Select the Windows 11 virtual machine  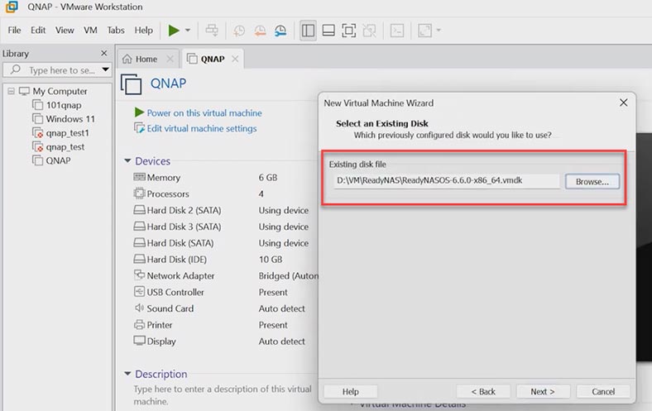pos(70,119)
